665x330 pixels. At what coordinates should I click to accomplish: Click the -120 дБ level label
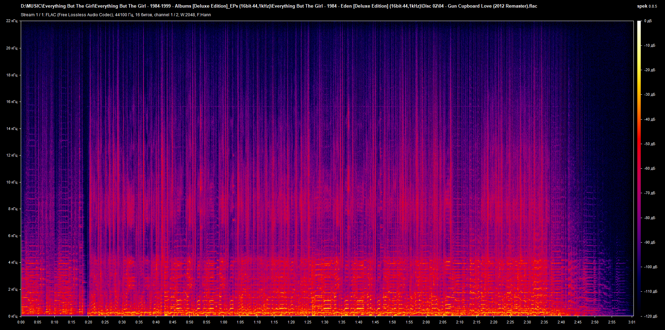[651, 317]
